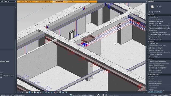Toggle Sun Path in the view control bar

point(33,93)
